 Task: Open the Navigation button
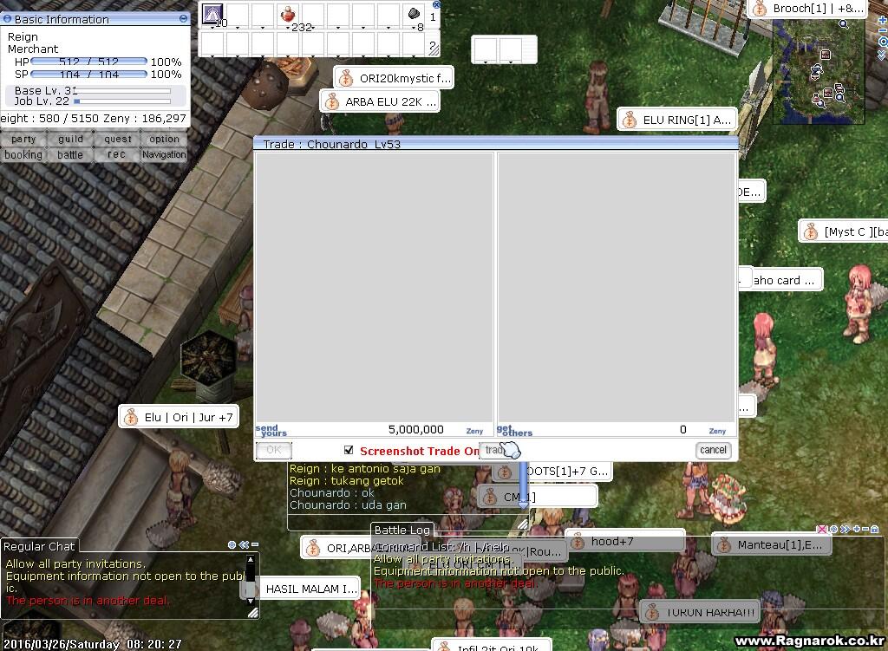tap(164, 154)
